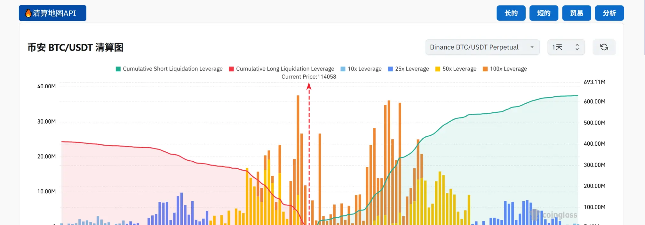Select the 短的 button
Screen dimensions: 645x225
click(544, 13)
